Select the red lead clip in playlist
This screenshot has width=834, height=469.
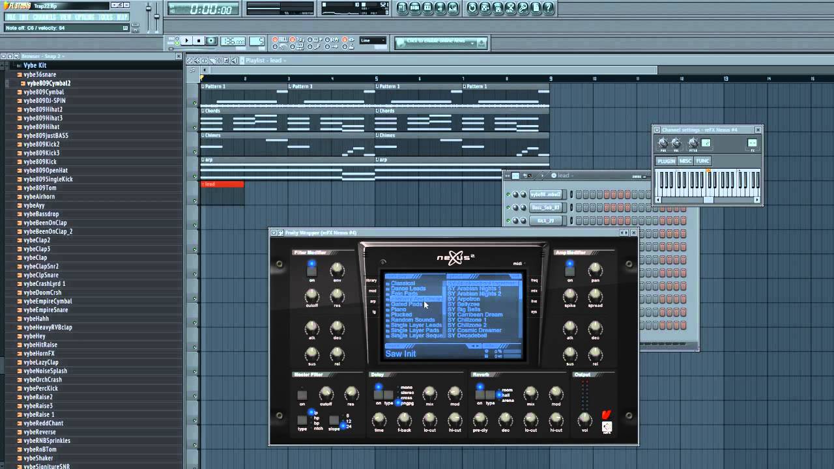(222, 184)
